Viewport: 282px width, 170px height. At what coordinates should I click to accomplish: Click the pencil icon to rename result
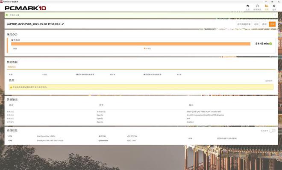click(63, 24)
